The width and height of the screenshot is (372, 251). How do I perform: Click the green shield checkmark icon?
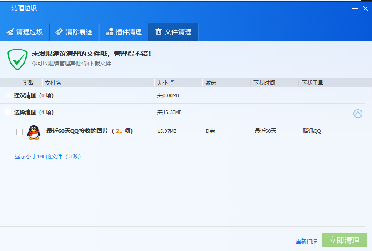17,59
